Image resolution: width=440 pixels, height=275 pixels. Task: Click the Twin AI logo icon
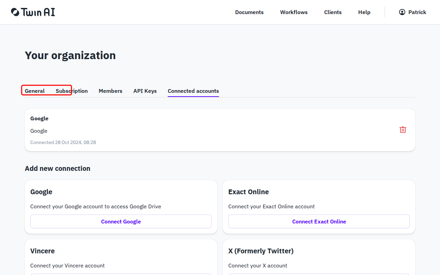[14, 12]
